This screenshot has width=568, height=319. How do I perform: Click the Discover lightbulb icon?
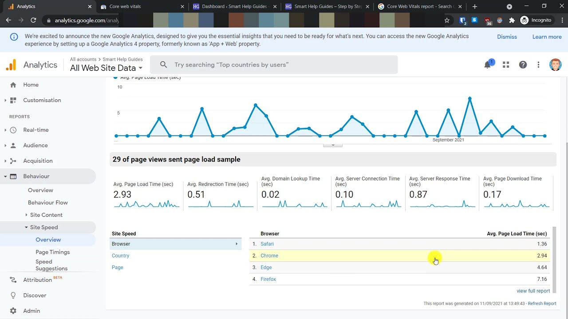click(13, 296)
